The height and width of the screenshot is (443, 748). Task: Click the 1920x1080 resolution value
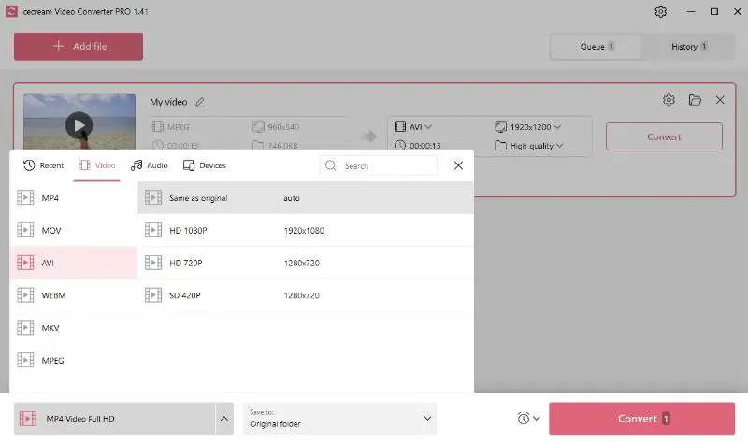pyautogui.click(x=304, y=230)
